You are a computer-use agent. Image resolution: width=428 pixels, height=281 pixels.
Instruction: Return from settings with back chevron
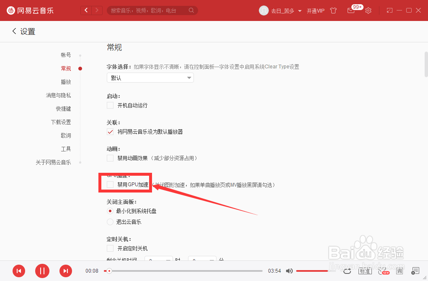point(14,31)
